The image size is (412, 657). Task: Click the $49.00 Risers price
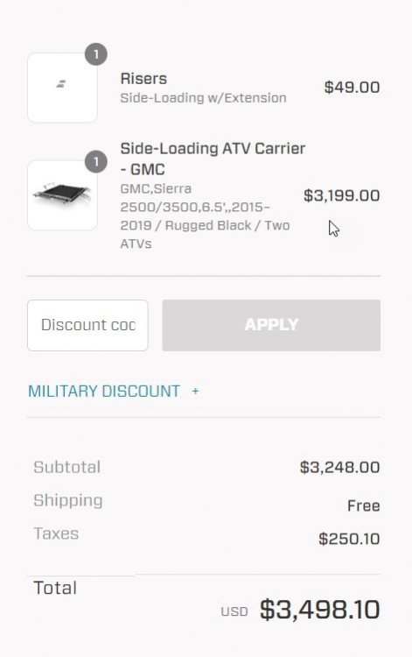[353, 88]
